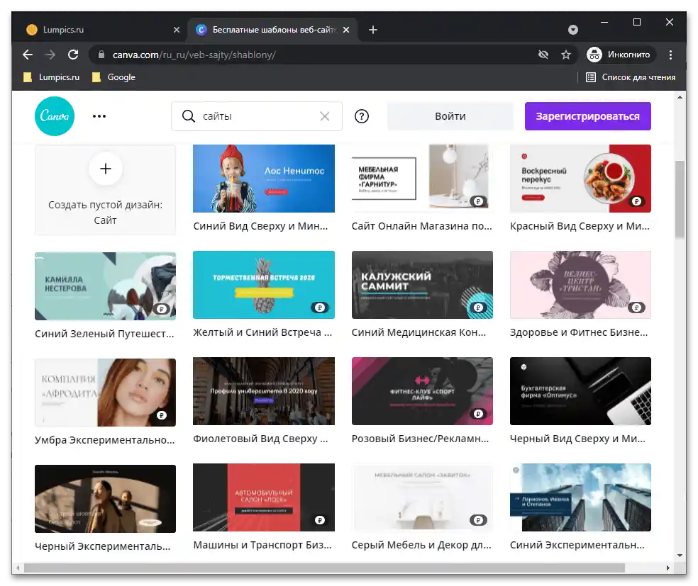Open the Велнес-центр Тристан thumbnail
This screenshot has height=586, width=698.
tap(580, 285)
